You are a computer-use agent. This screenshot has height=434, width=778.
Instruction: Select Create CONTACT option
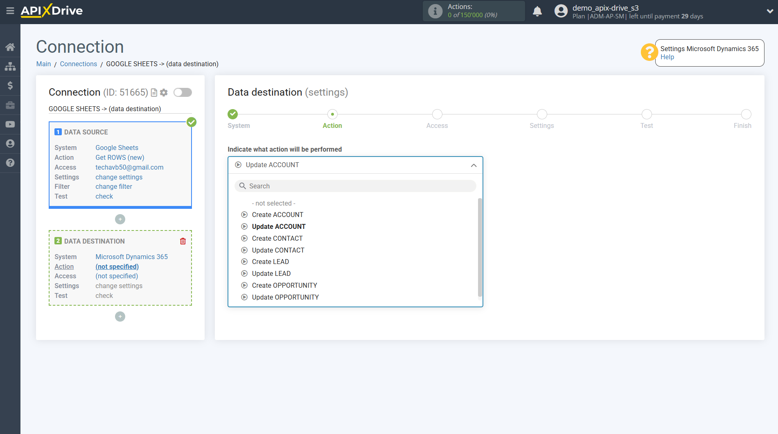click(277, 238)
